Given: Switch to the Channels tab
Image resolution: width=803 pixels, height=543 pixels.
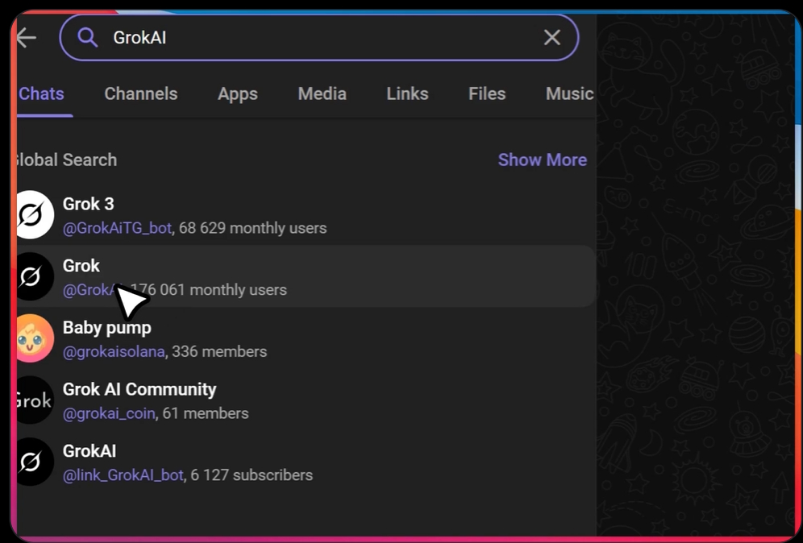Looking at the screenshot, I should point(140,93).
